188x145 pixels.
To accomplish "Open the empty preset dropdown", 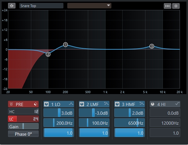I will coord(89,6).
